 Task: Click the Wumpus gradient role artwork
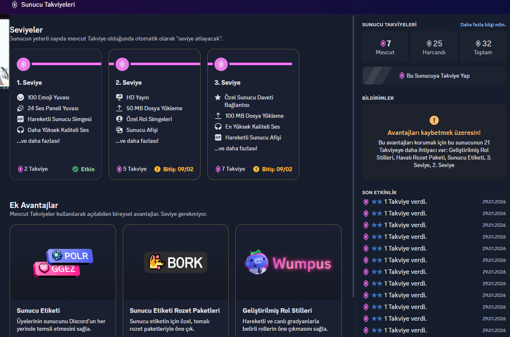[x=288, y=262]
